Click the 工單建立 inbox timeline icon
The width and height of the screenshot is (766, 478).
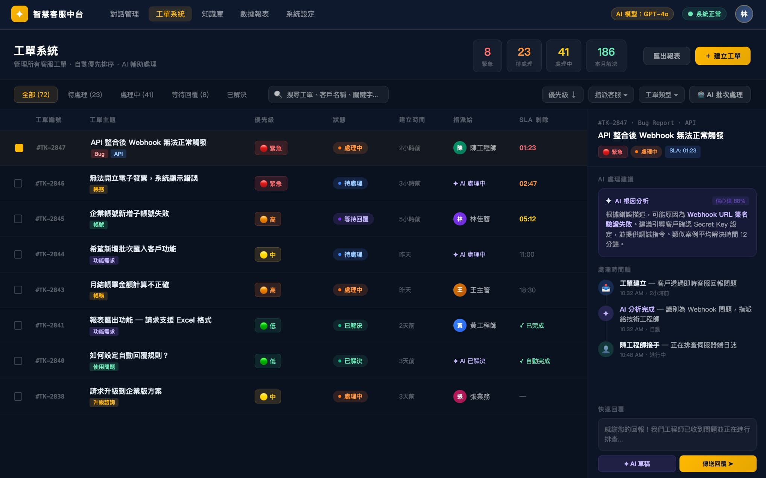pos(605,288)
